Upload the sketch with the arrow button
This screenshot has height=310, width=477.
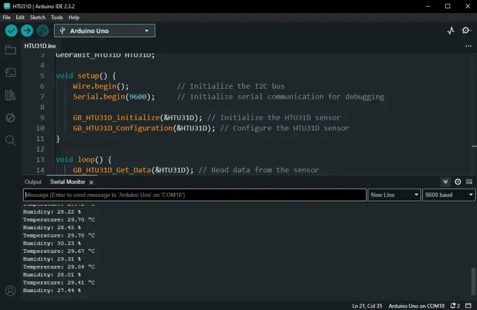(x=27, y=30)
